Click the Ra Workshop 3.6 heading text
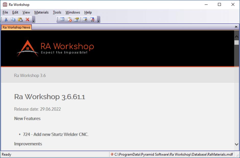The width and height of the screenshot is (240, 158). tap(30, 76)
